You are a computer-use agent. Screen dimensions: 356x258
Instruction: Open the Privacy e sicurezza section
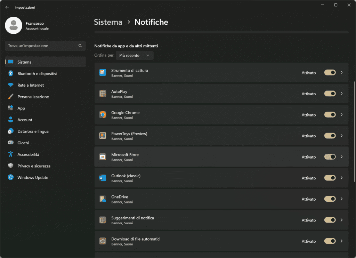[34, 166]
